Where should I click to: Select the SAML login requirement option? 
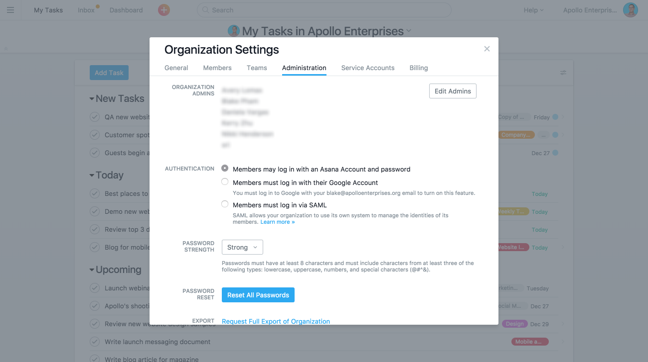pos(225,204)
